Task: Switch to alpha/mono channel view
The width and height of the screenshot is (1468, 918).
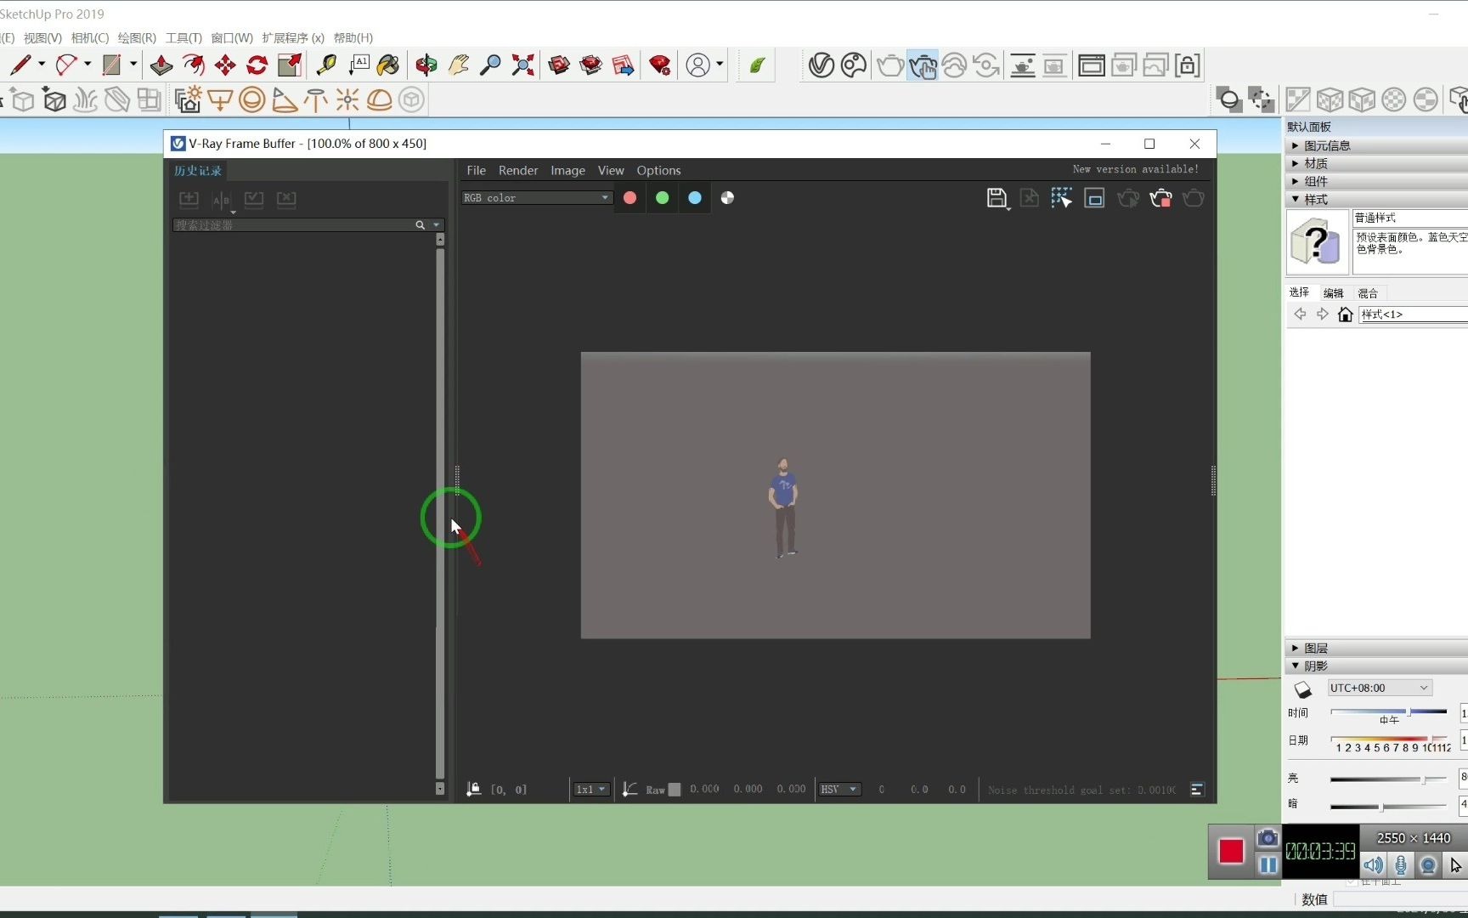Action: pyautogui.click(x=727, y=197)
